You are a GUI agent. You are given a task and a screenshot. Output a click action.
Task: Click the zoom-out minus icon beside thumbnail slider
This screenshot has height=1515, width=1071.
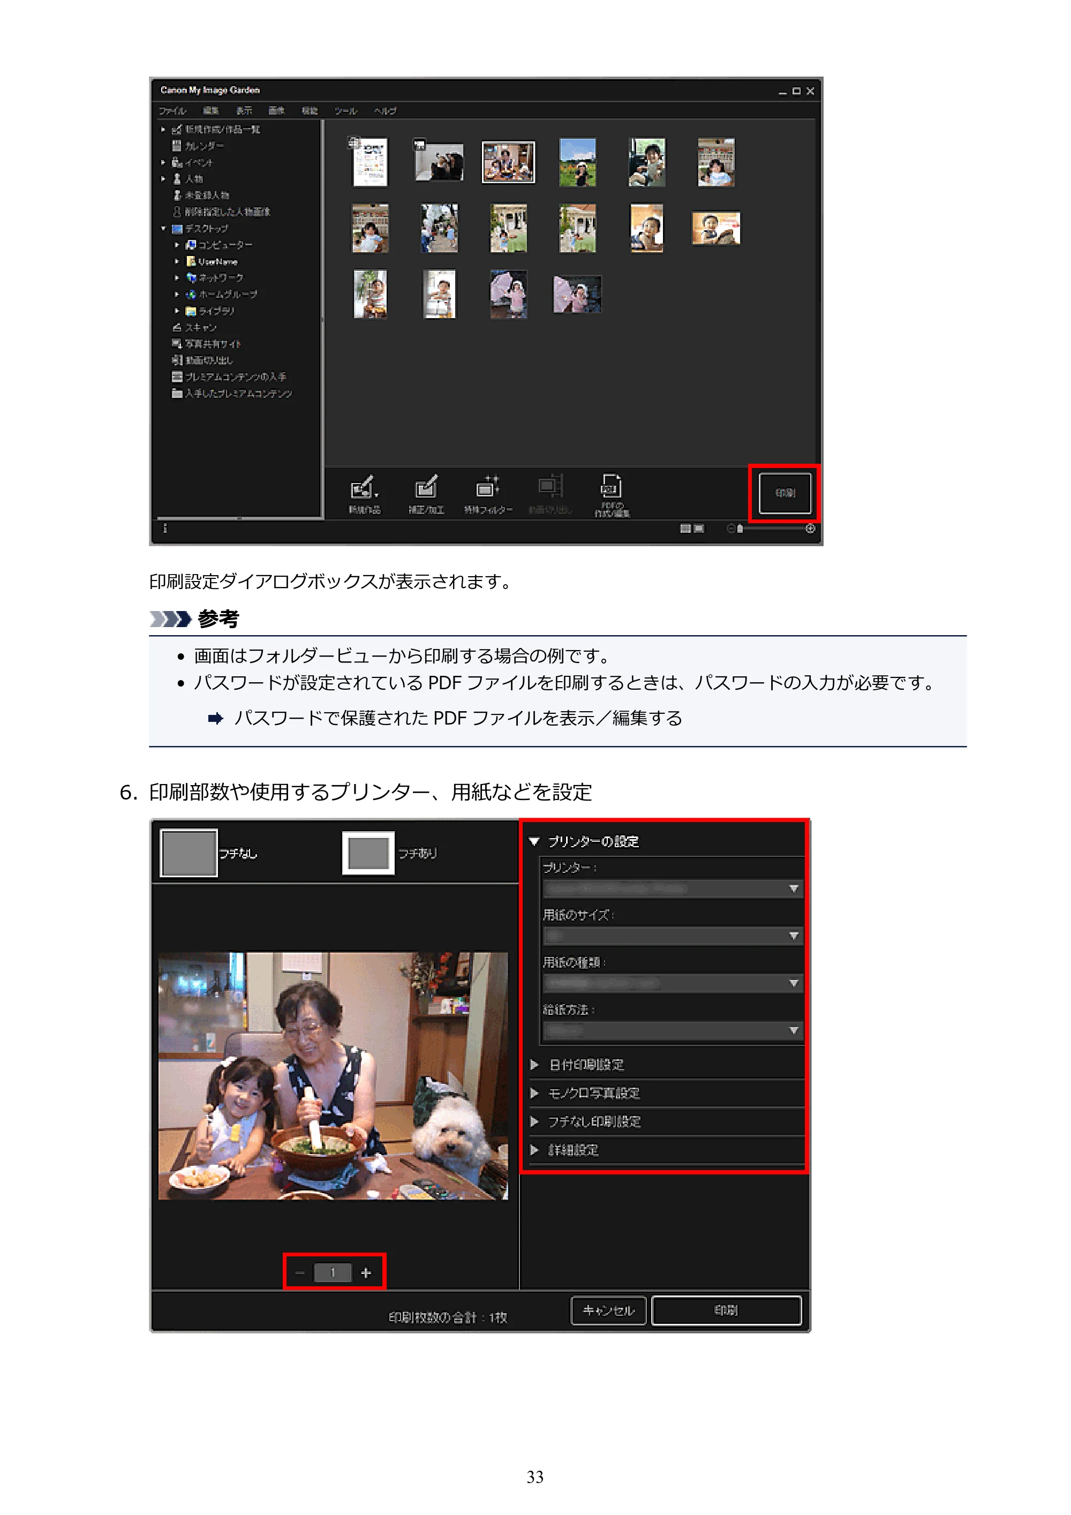pyautogui.click(x=730, y=529)
